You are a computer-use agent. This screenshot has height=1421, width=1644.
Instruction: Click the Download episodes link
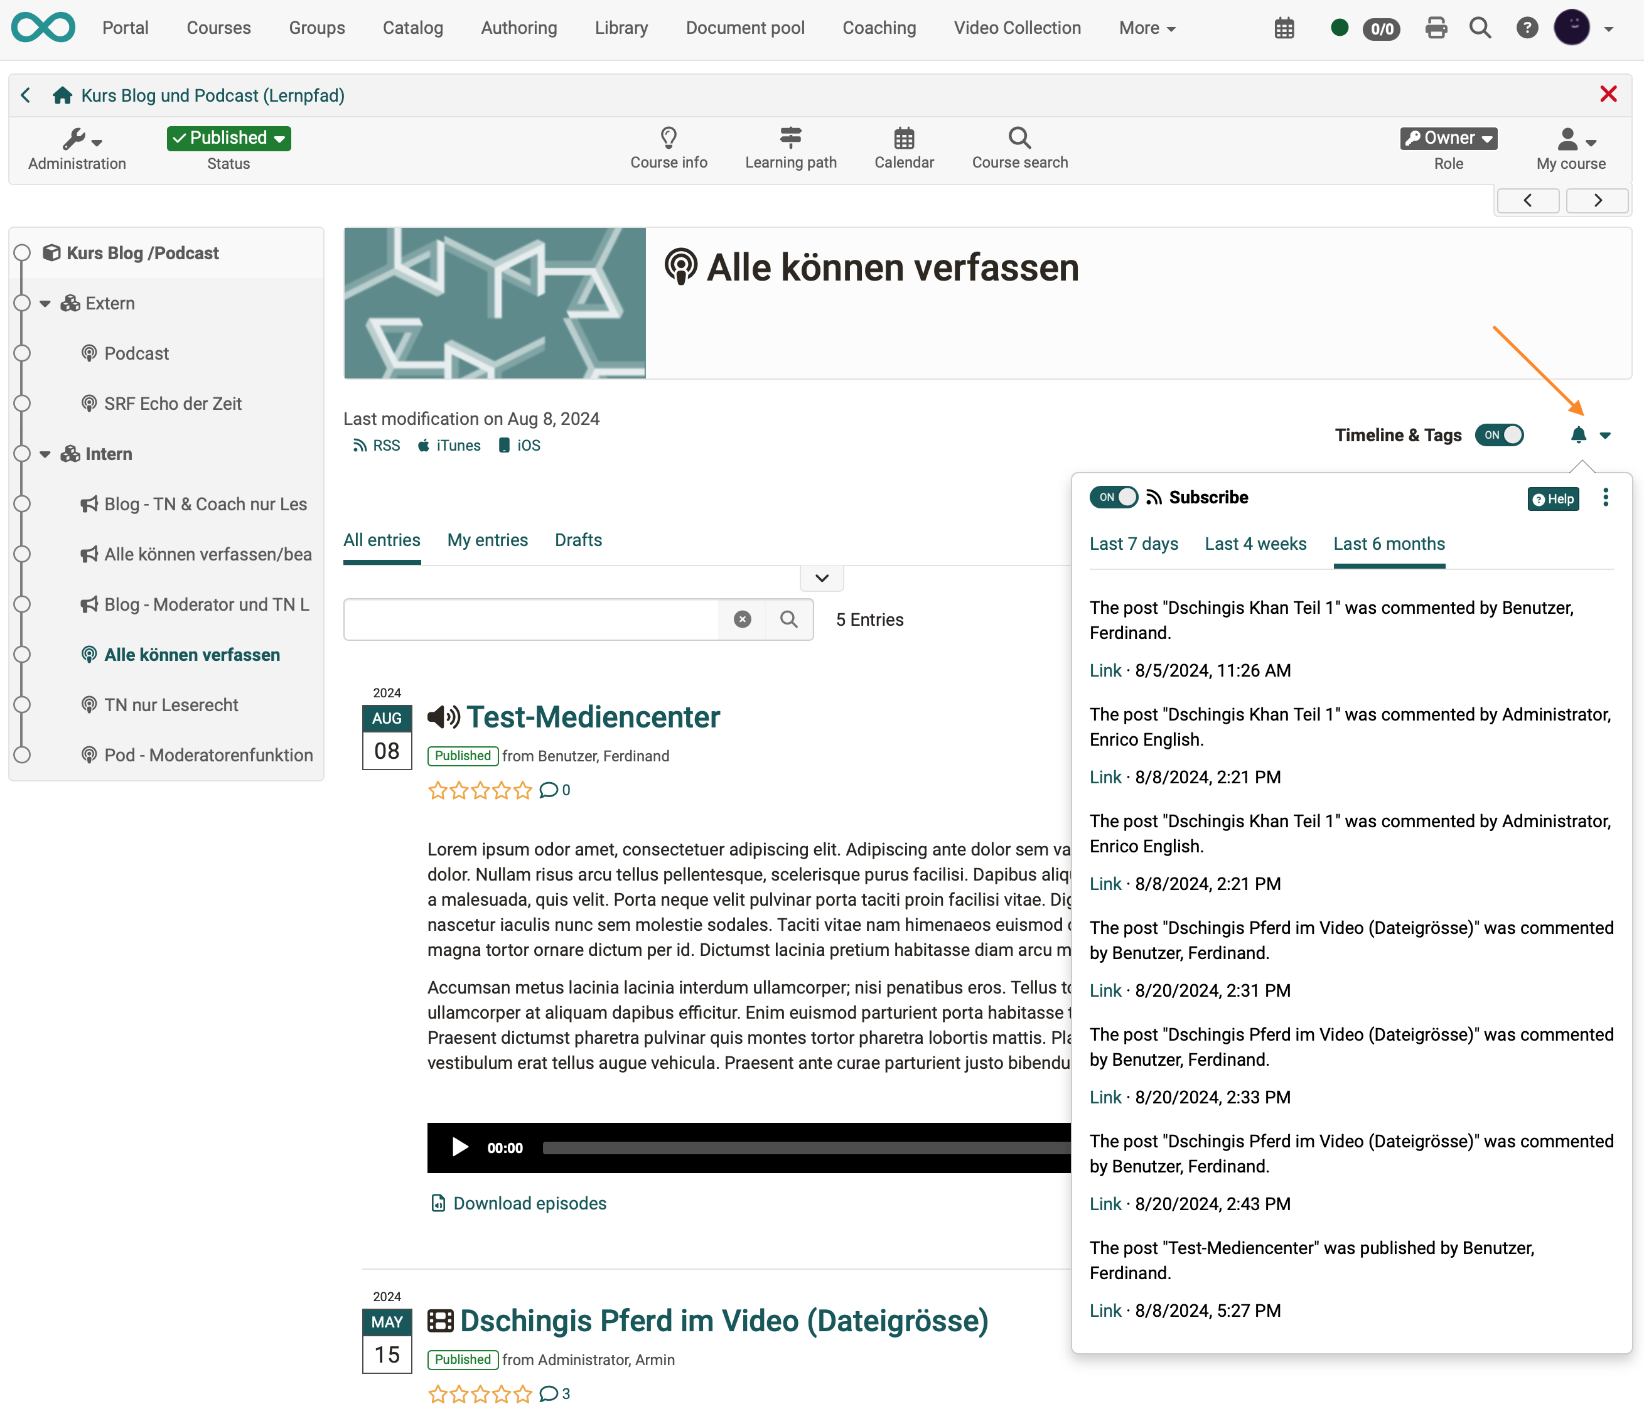(x=529, y=1204)
